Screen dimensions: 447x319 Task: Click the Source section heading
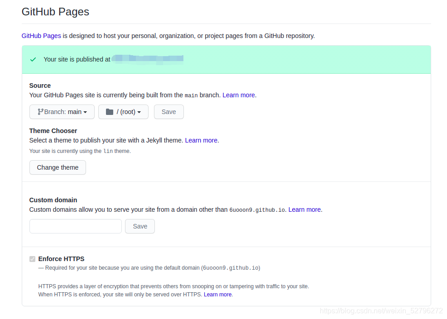click(40, 86)
